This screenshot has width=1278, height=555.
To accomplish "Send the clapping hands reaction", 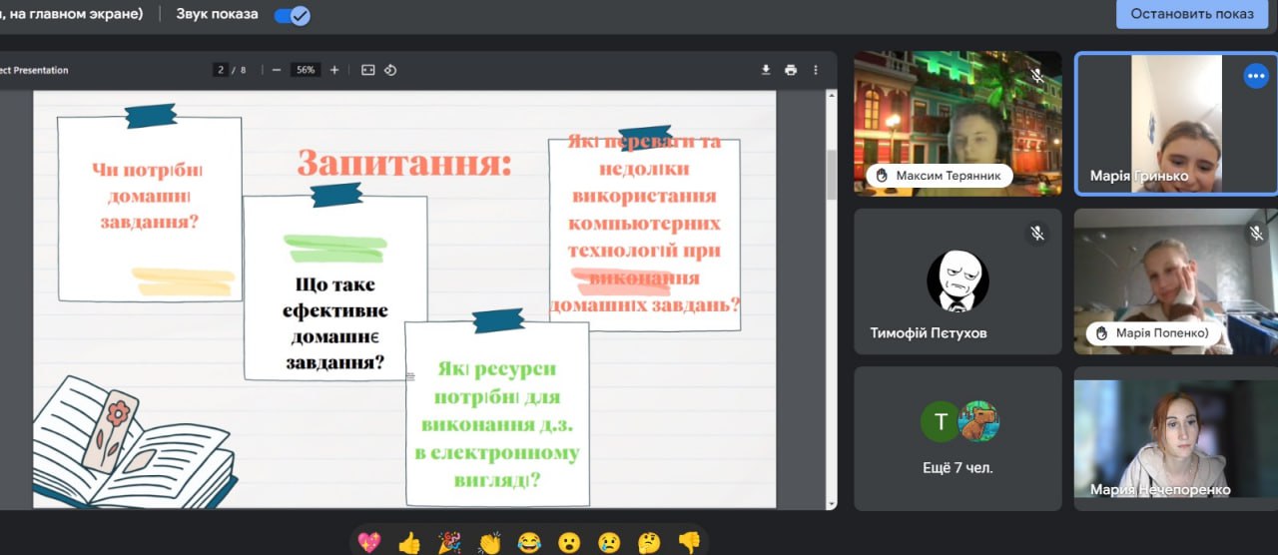I will (x=489, y=542).
